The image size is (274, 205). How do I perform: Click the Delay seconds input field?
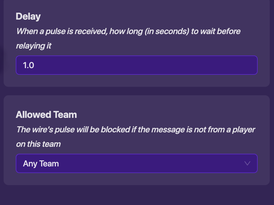coord(136,65)
